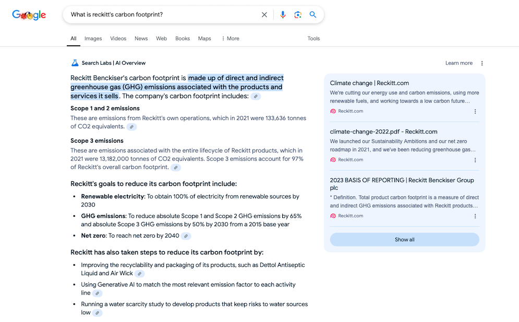Click citation link icon after 'carbon footprint includes:'
Screen dimensions: 519x322
point(256,96)
